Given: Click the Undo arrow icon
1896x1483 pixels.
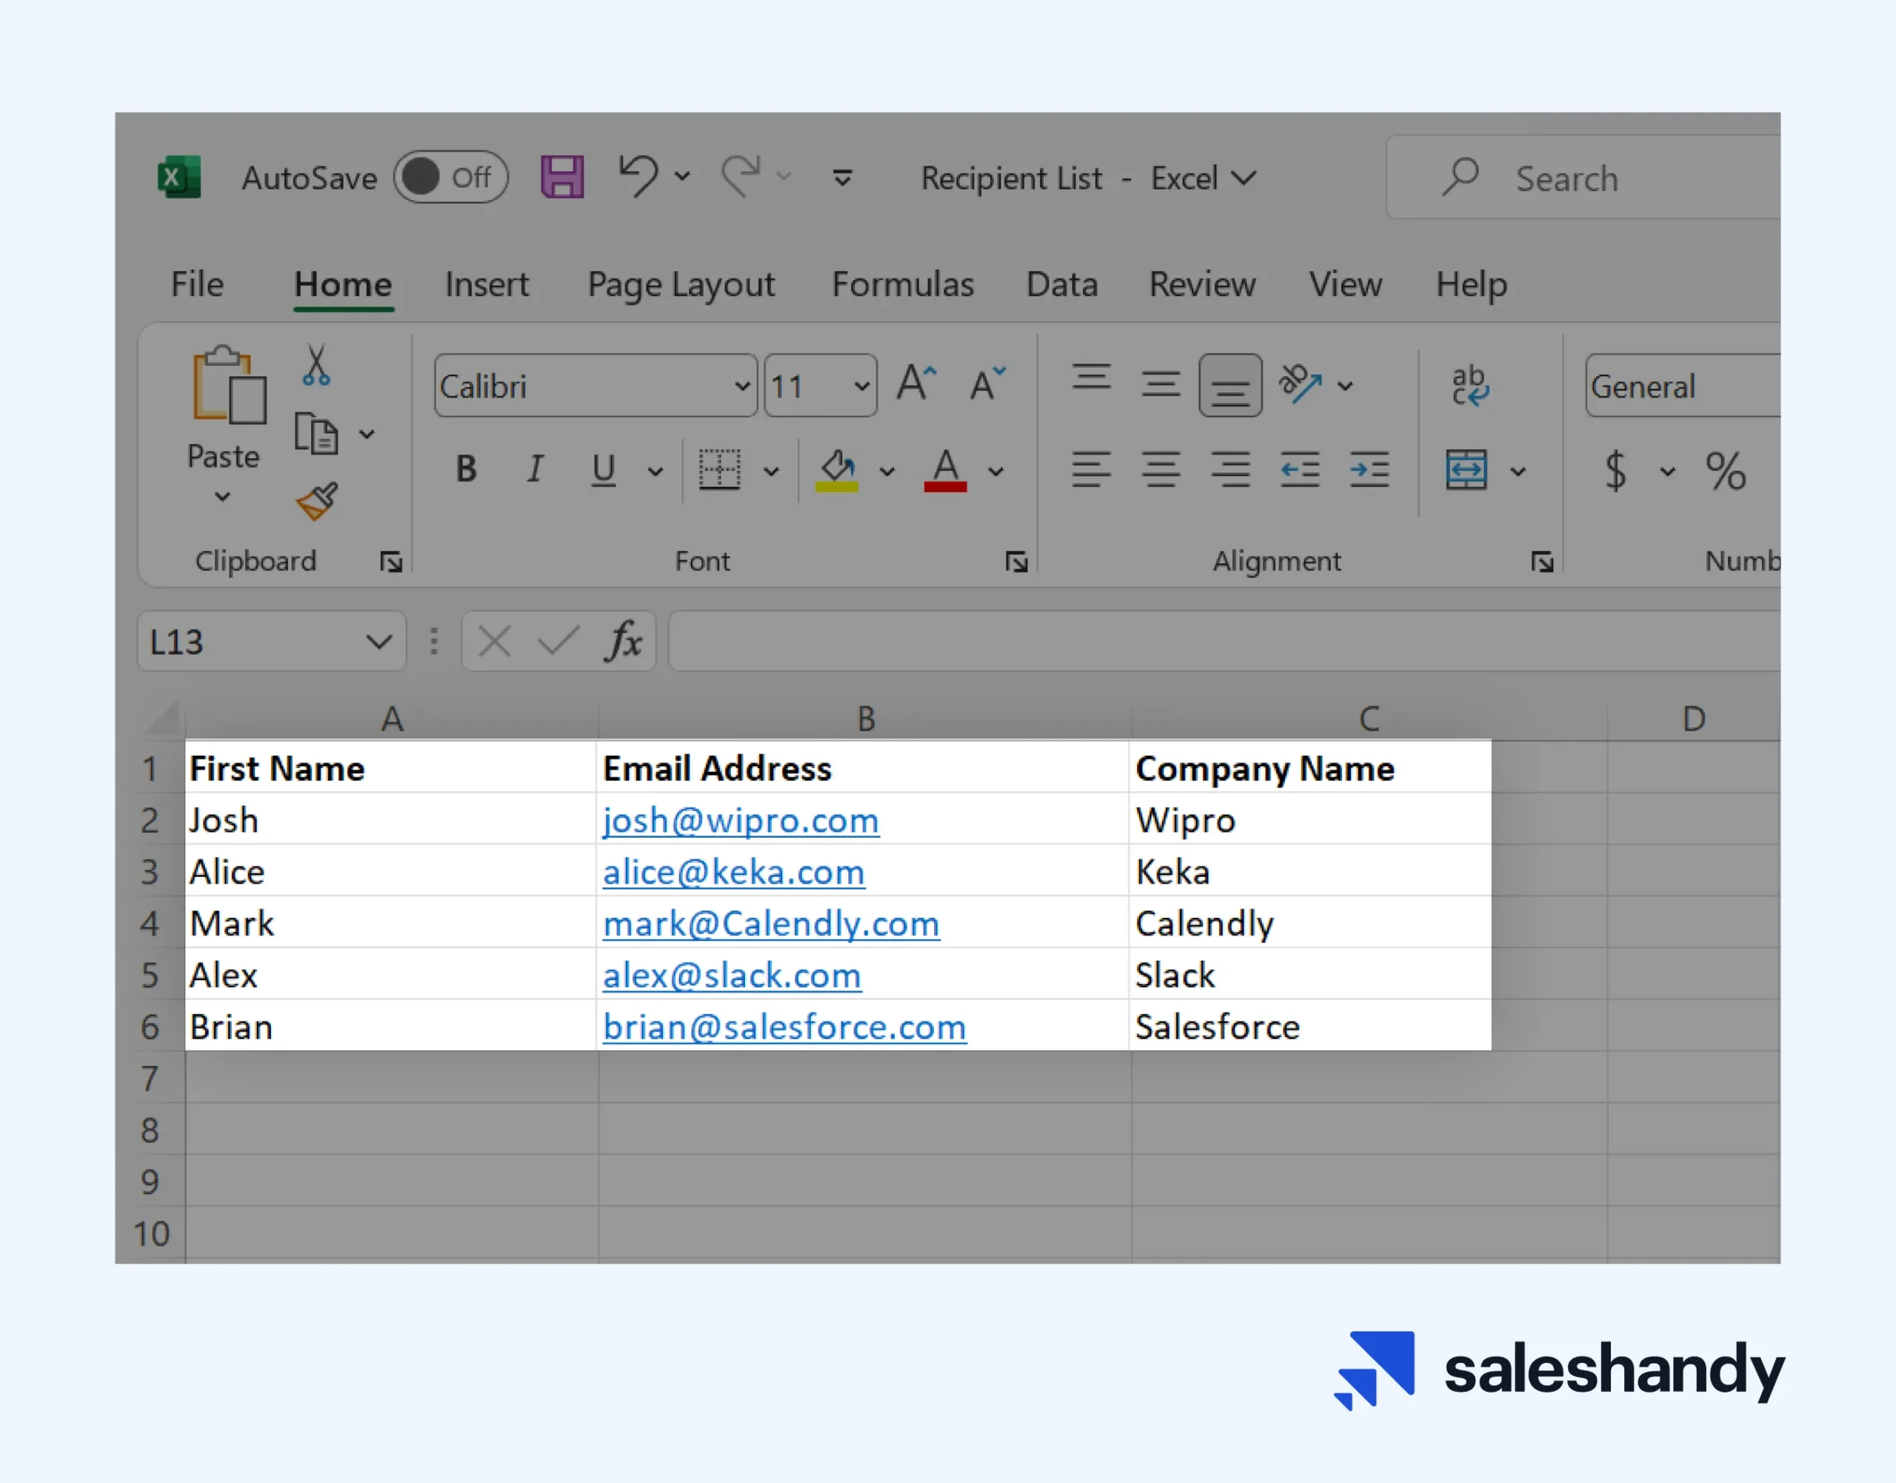Looking at the screenshot, I should (x=638, y=176).
